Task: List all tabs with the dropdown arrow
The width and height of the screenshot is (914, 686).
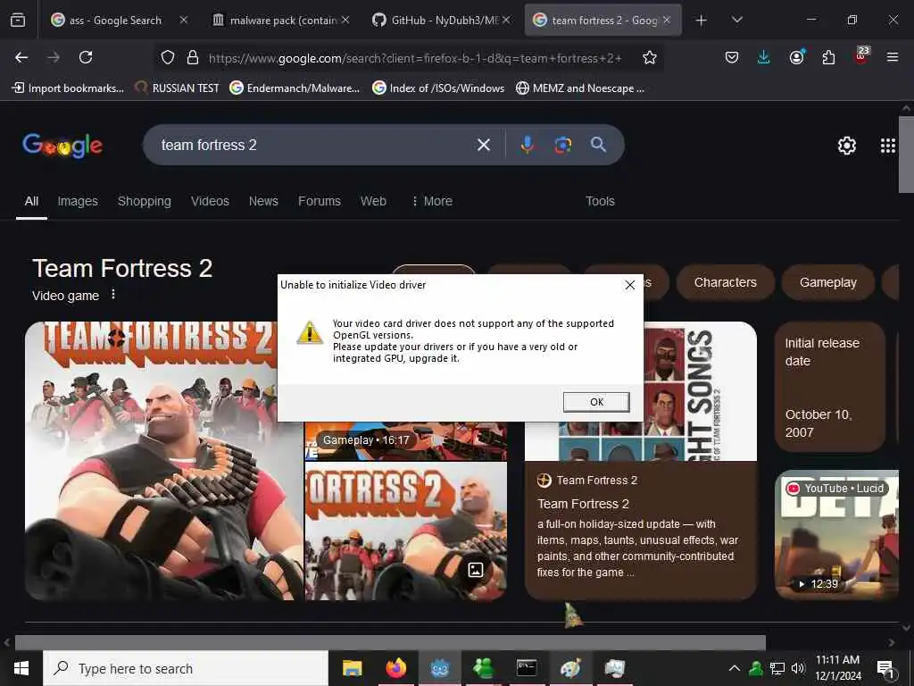Action: (x=737, y=21)
